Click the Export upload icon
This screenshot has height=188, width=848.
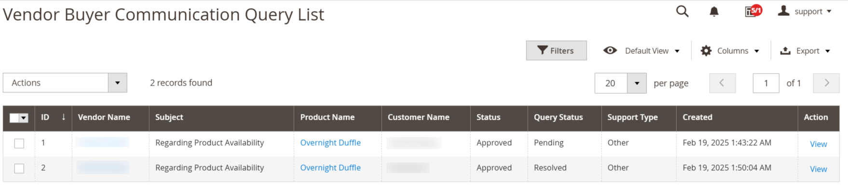(x=785, y=50)
